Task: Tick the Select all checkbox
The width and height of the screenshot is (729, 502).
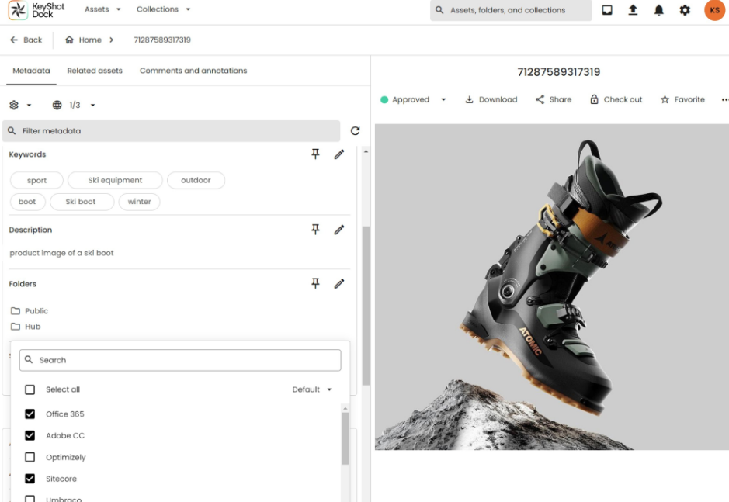Action: tap(30, 389)
